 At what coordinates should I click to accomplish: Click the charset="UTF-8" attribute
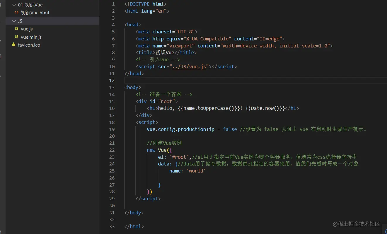(173, 32)
